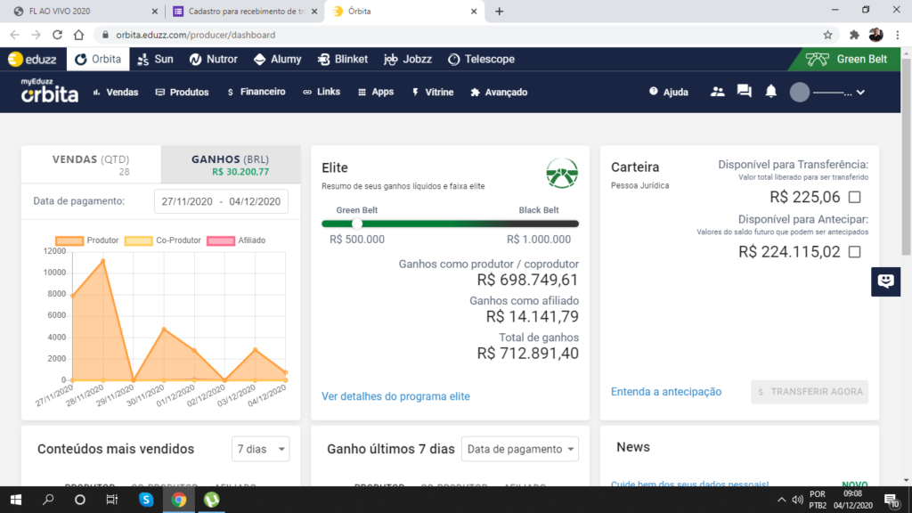Open the Ajuda help link
This screenshot has height=513, width=912.
coord(669,92)
